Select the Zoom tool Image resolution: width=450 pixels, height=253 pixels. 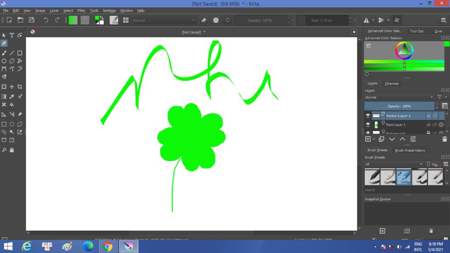tap(4, 150)
